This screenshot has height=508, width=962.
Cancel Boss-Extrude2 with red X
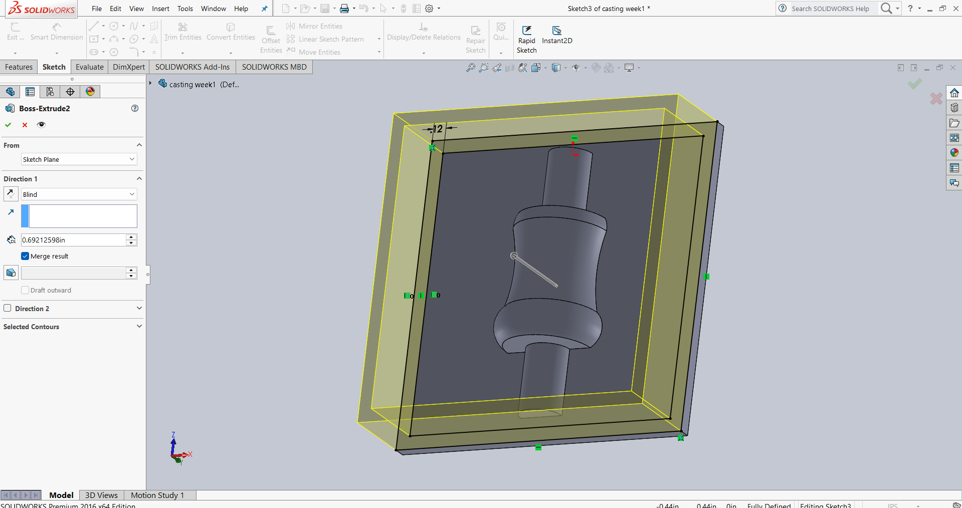tap(25, 125)
